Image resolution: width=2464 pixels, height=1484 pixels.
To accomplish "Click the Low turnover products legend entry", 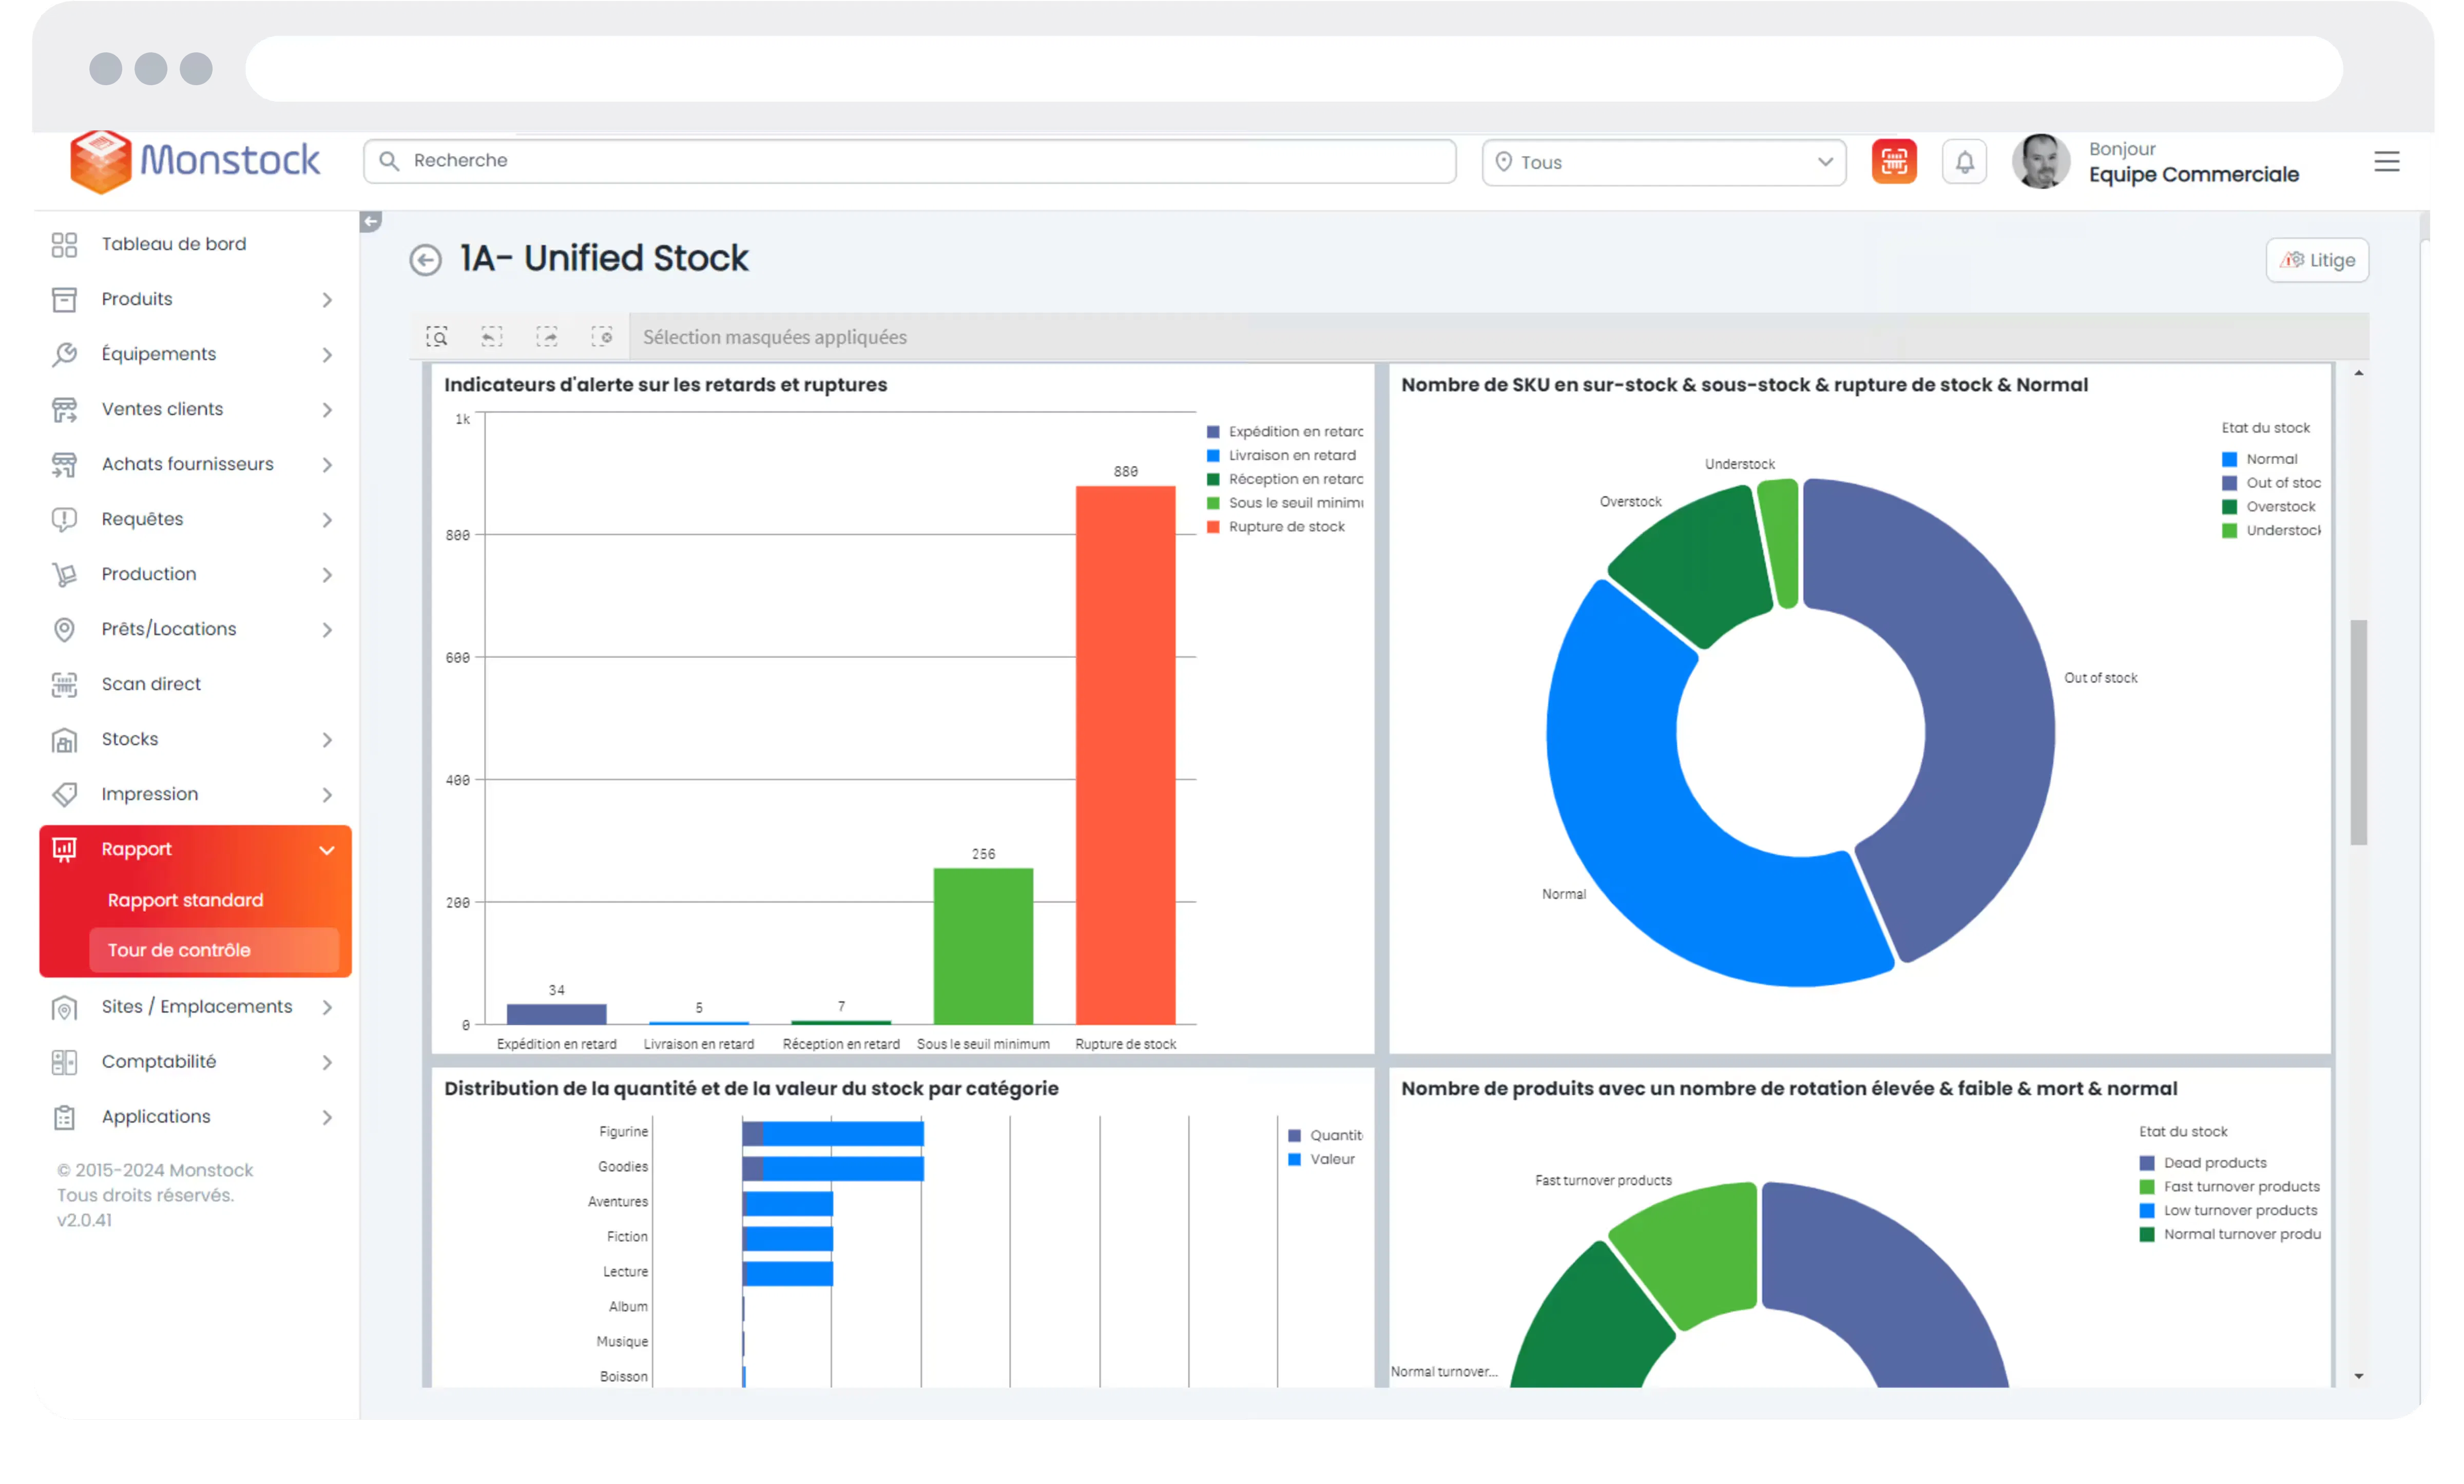I will coord(2228,1211).
